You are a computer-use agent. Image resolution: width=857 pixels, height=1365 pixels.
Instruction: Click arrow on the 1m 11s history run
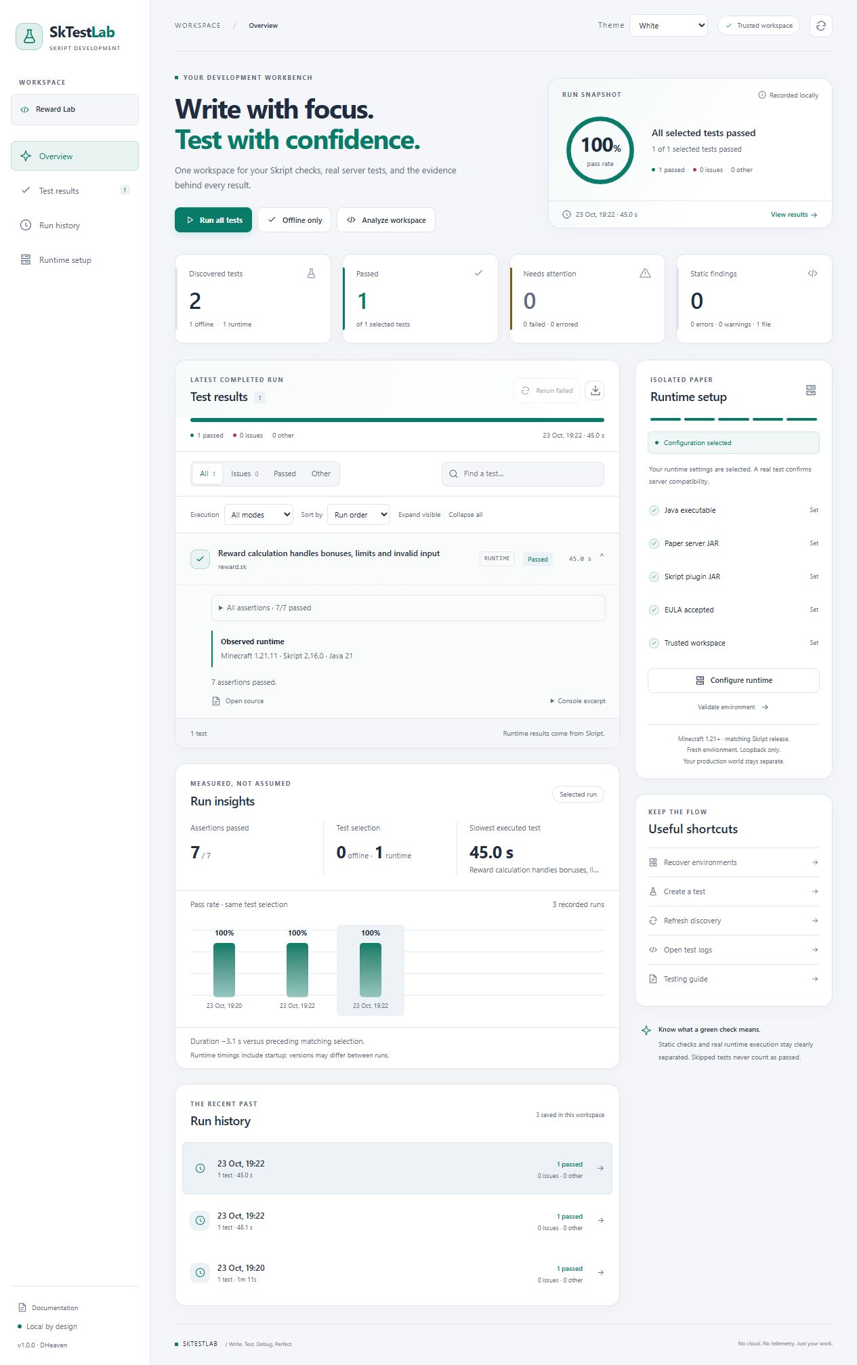[x=601, y=1273]
